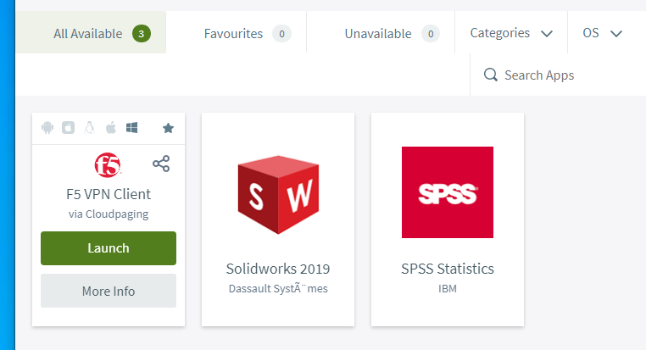The image size is (646, 350).
Task: Click the macOS apple icon on F5 card
Action: pyautogui.click(x=110, y=128)
